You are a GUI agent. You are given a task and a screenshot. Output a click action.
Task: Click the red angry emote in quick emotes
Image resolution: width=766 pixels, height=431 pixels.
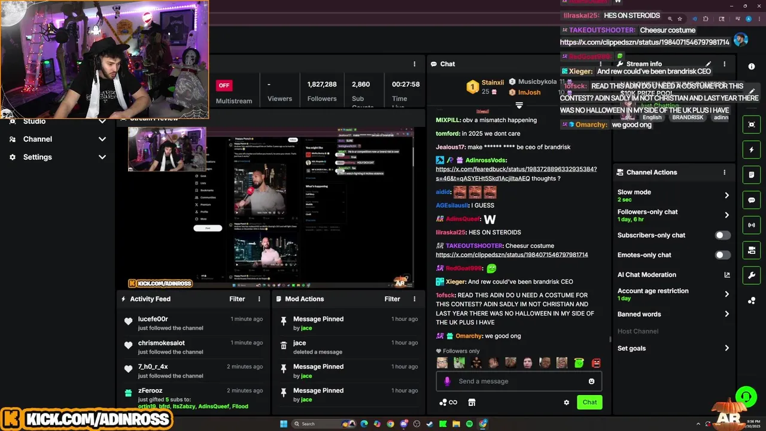click(x=596, y=363)
